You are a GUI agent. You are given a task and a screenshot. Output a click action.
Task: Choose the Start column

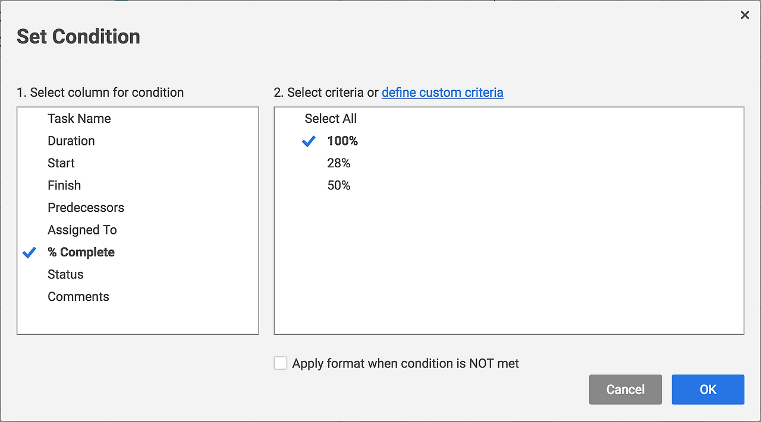[x=61, y=163]
